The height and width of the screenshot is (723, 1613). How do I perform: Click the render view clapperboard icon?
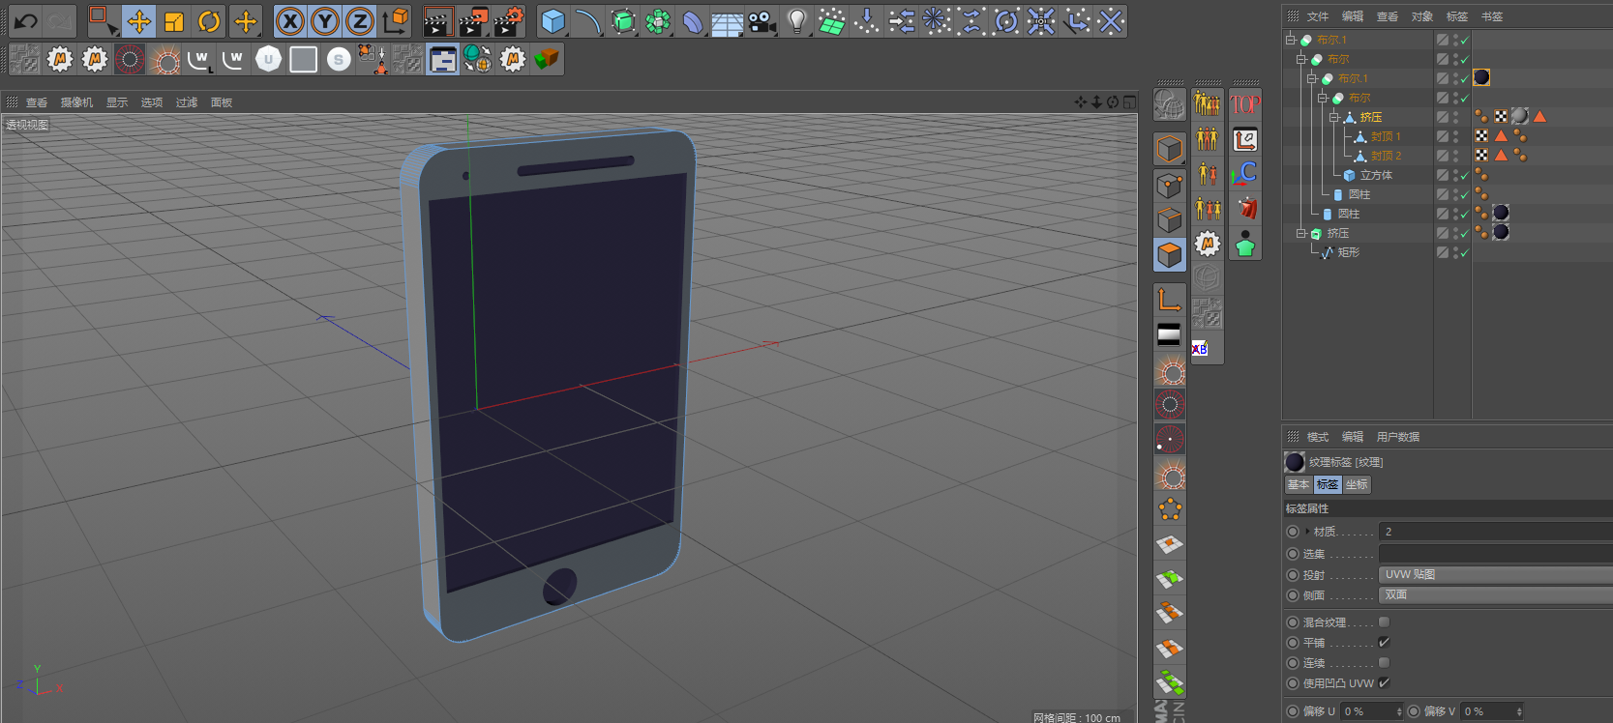click(438, 21)
